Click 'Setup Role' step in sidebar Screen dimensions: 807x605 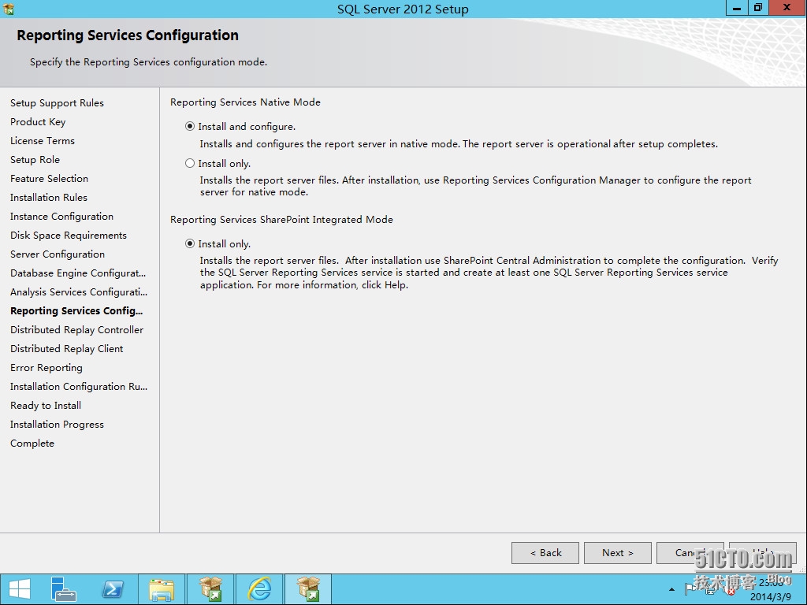click(35, 159)
